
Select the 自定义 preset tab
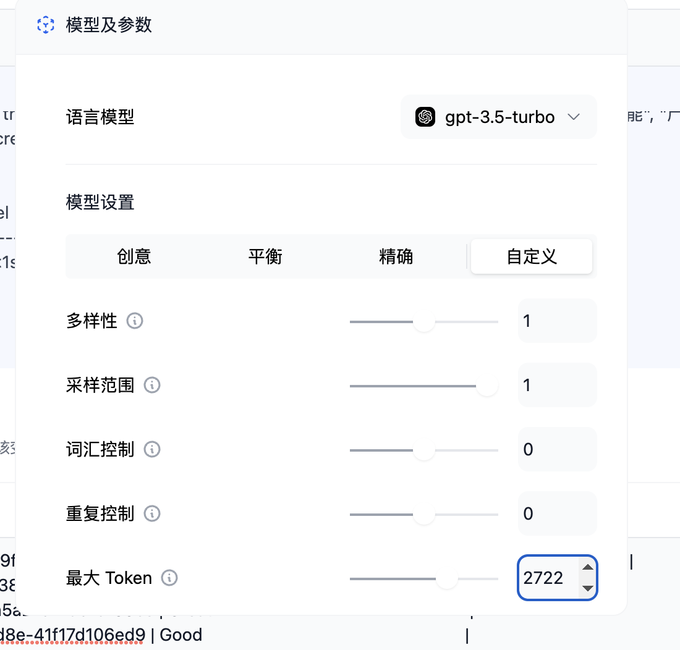(x=531, y=256)
